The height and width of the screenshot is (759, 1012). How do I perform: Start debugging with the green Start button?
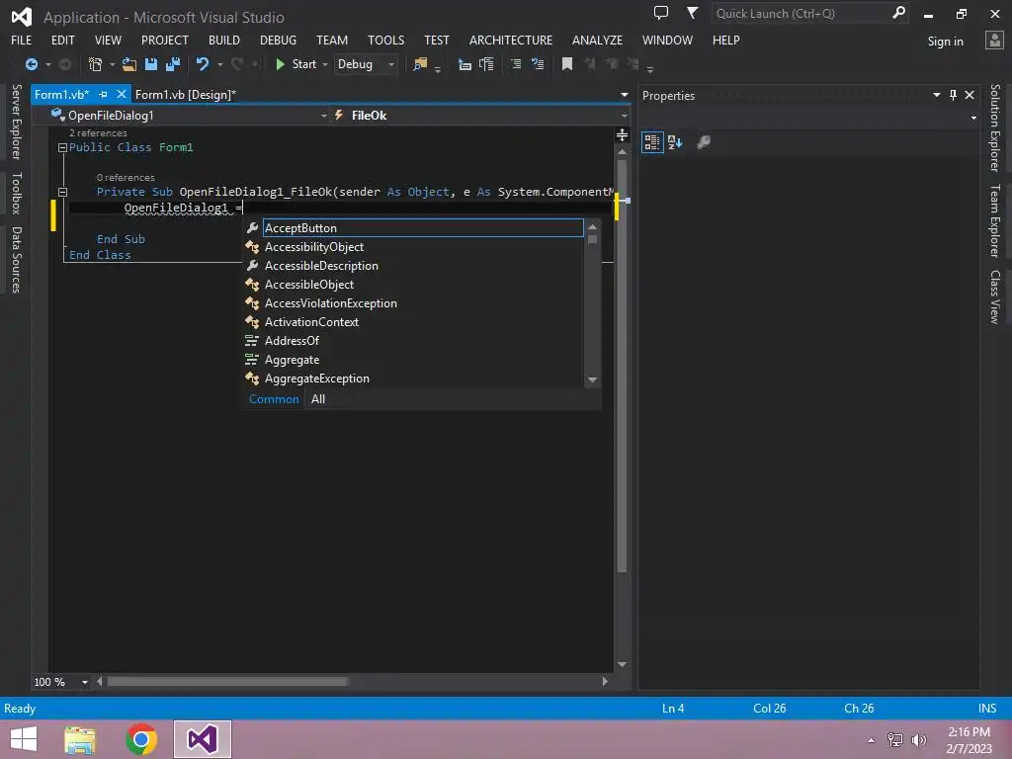[296, 64]
